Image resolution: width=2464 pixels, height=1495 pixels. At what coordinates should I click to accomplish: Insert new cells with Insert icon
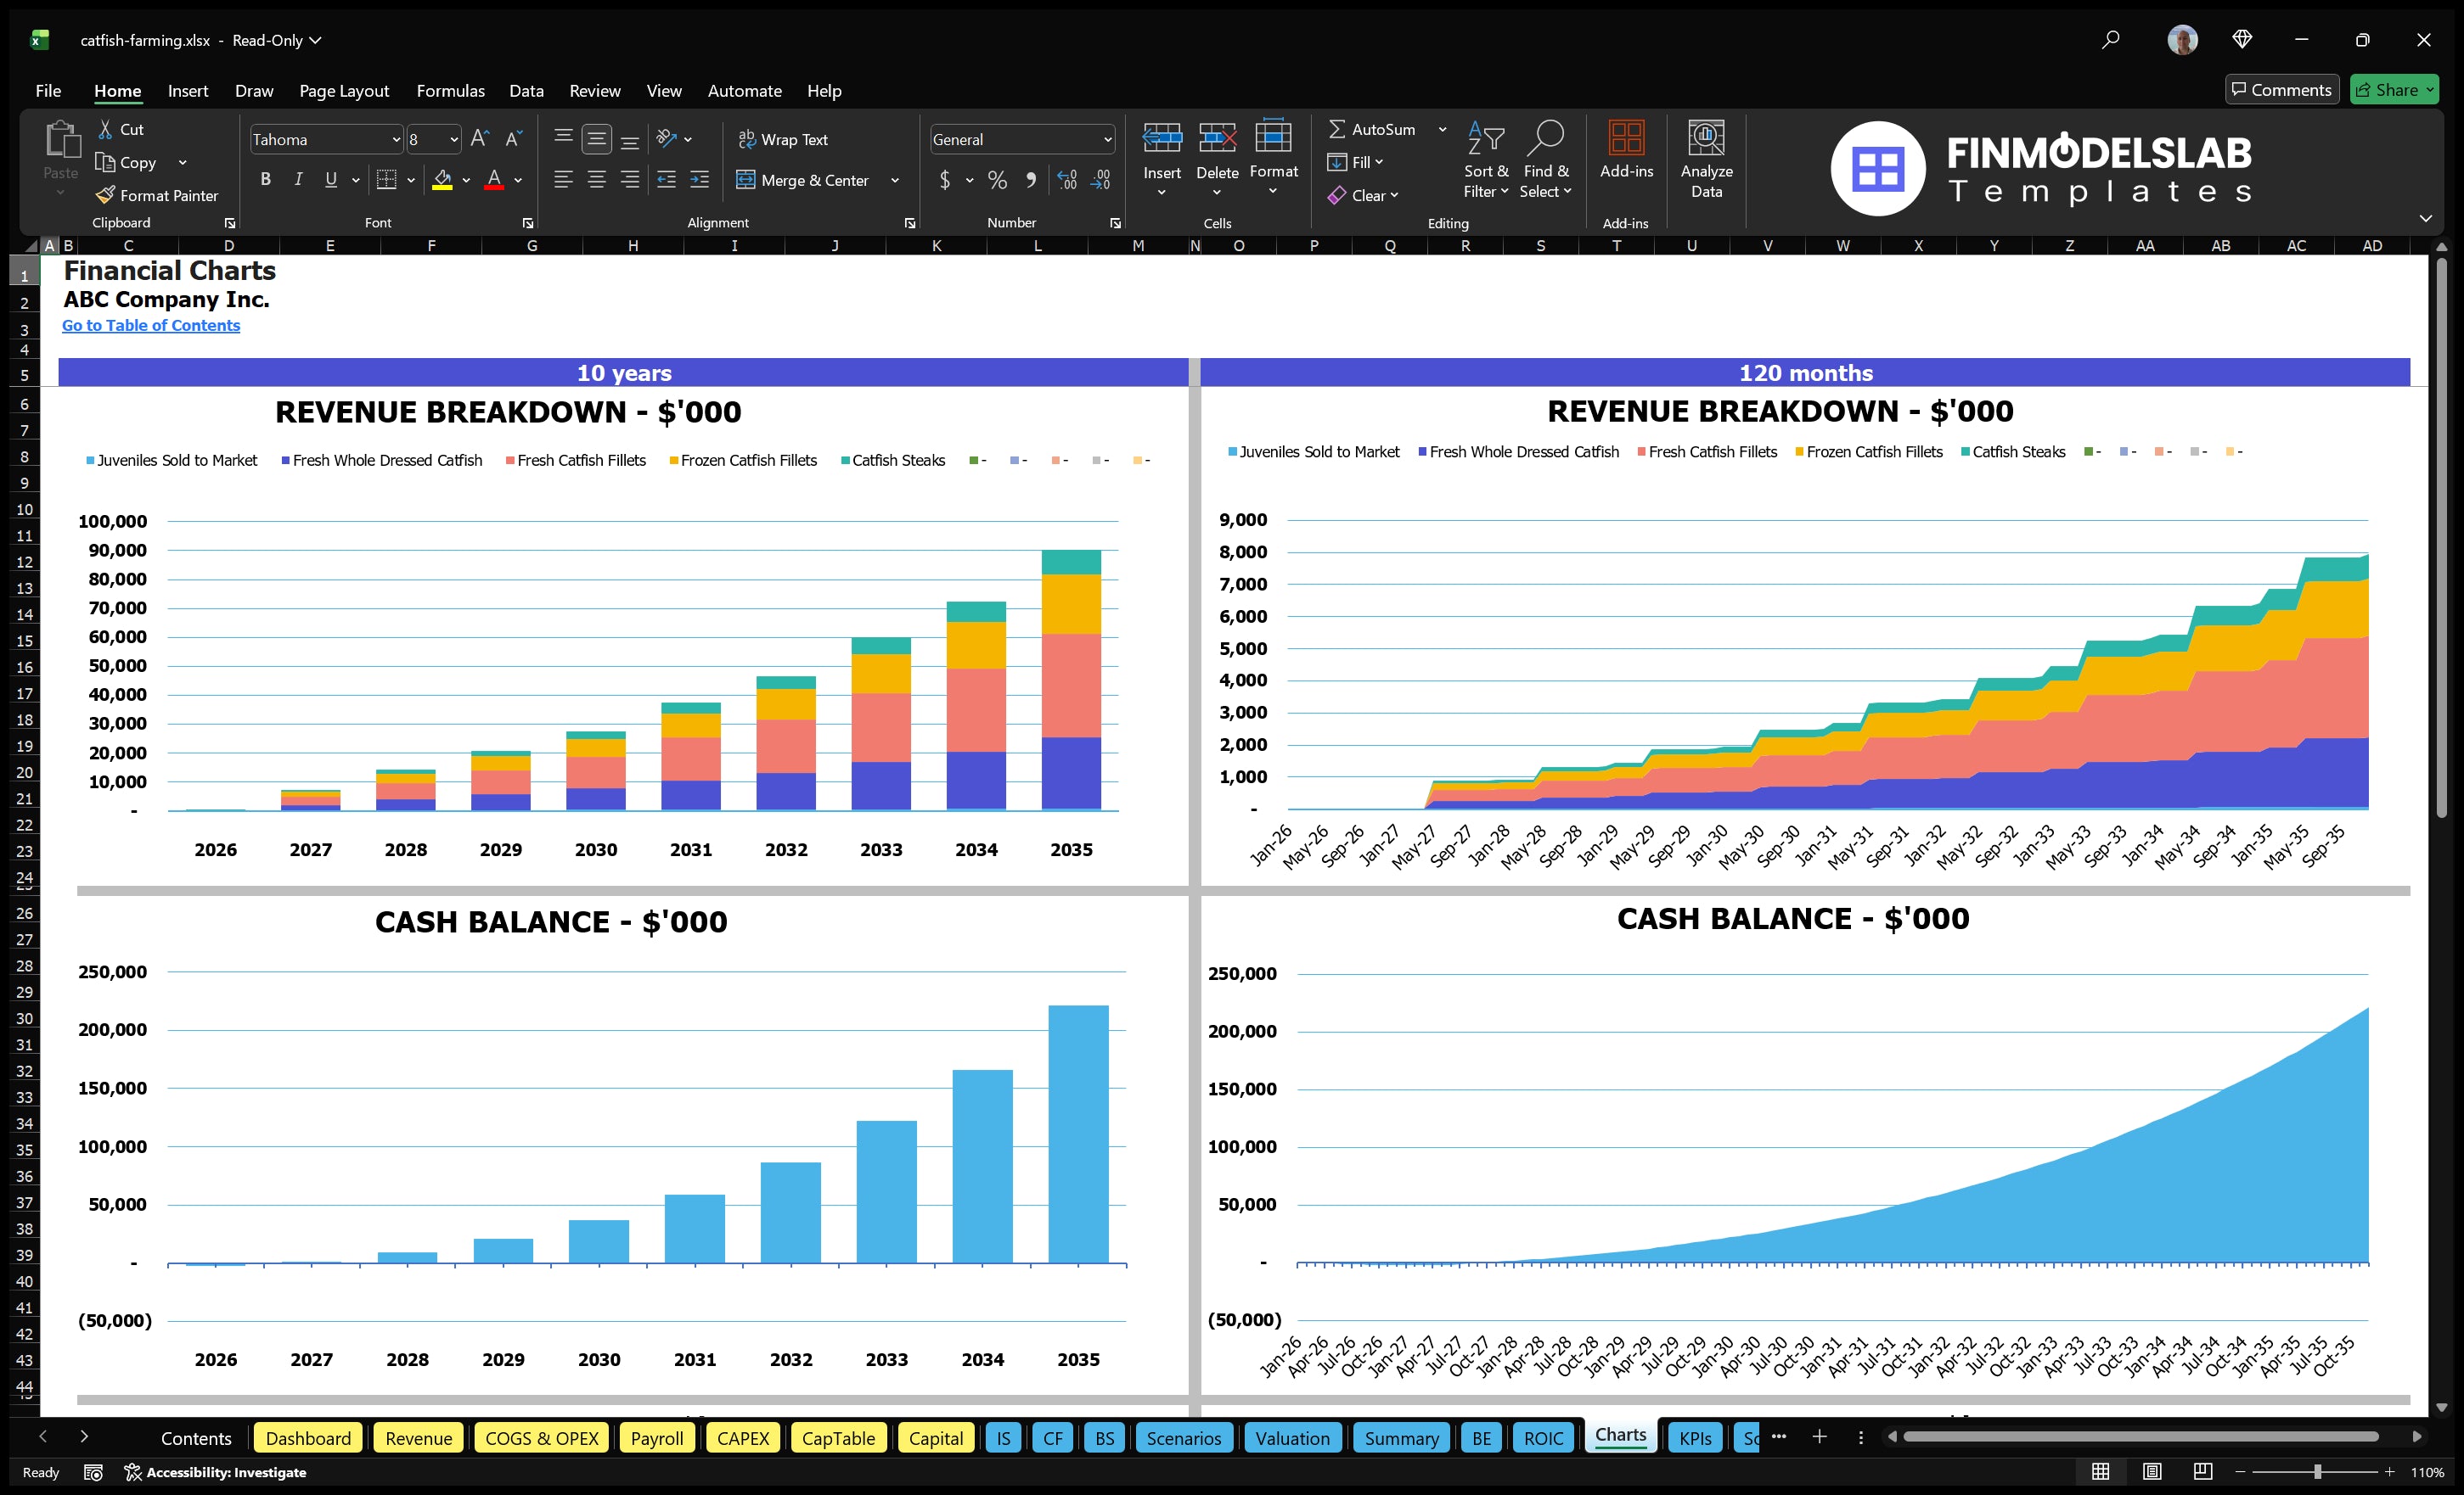(1161, 150)
